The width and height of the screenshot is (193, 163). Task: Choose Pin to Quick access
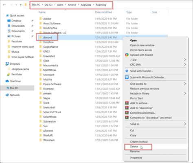pyautogui.click(x=141, y=50)
